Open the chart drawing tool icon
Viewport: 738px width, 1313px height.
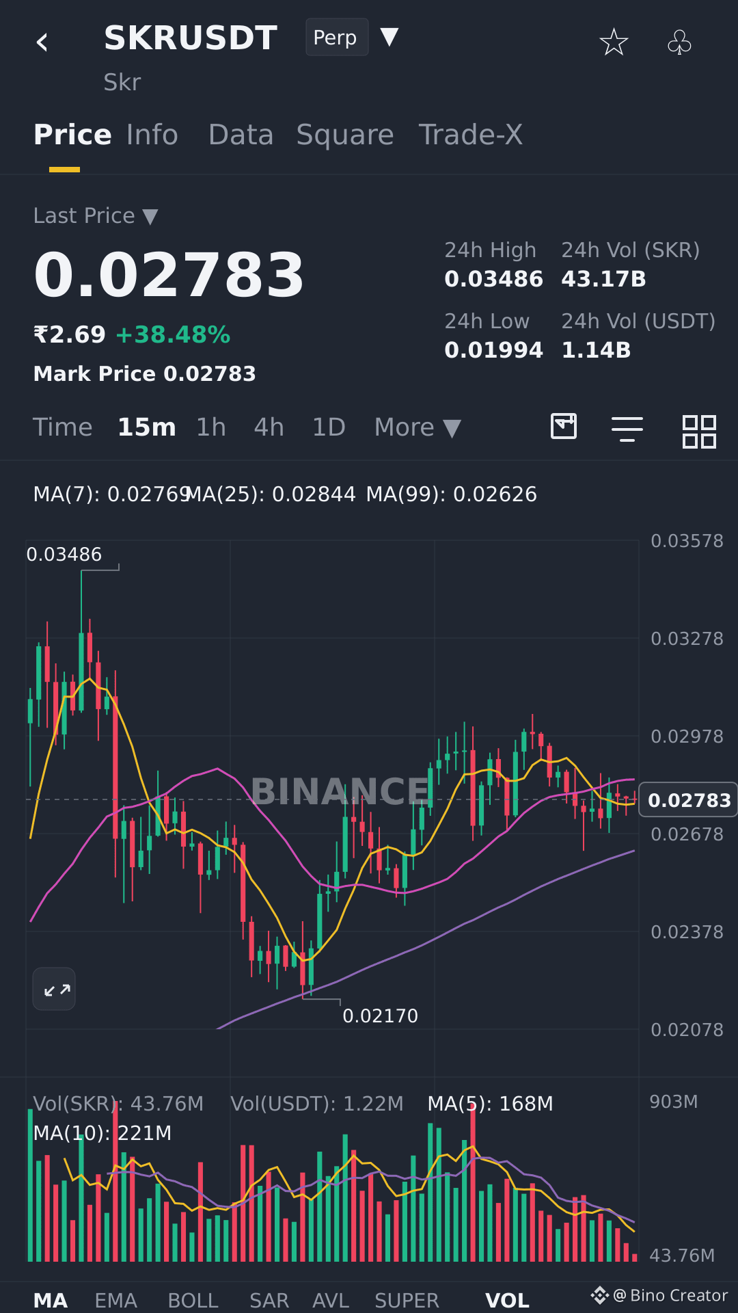pyautogui.click(x=564, y=427)
